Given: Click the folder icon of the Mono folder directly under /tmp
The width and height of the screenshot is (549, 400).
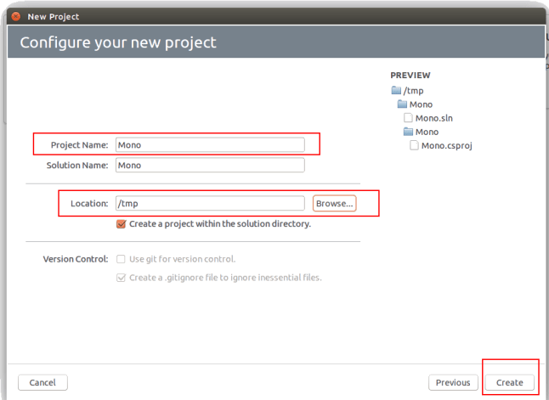Looking at the screenshot, I should tap(402, 104).
